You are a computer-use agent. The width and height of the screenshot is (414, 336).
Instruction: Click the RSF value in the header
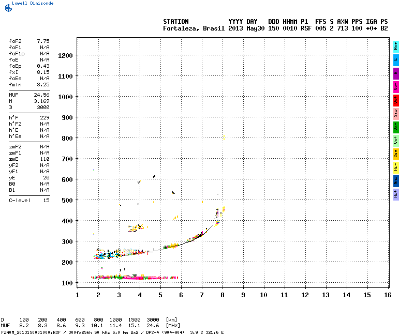(306, 28)
